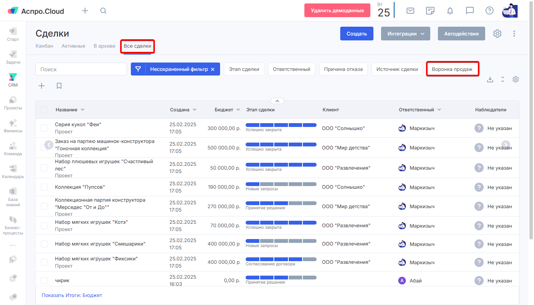The height and width of the screenshot is (305, 534).
Task: Open Задачи in the sidebar
Action: (13, 57)
